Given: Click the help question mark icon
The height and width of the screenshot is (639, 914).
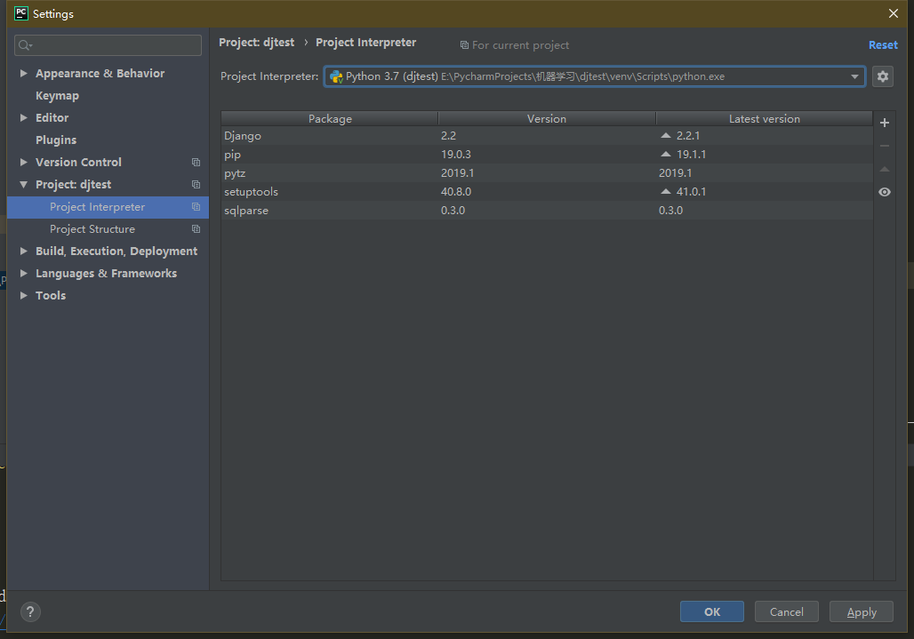Looking at the screenshot, I should pos(30,611).
